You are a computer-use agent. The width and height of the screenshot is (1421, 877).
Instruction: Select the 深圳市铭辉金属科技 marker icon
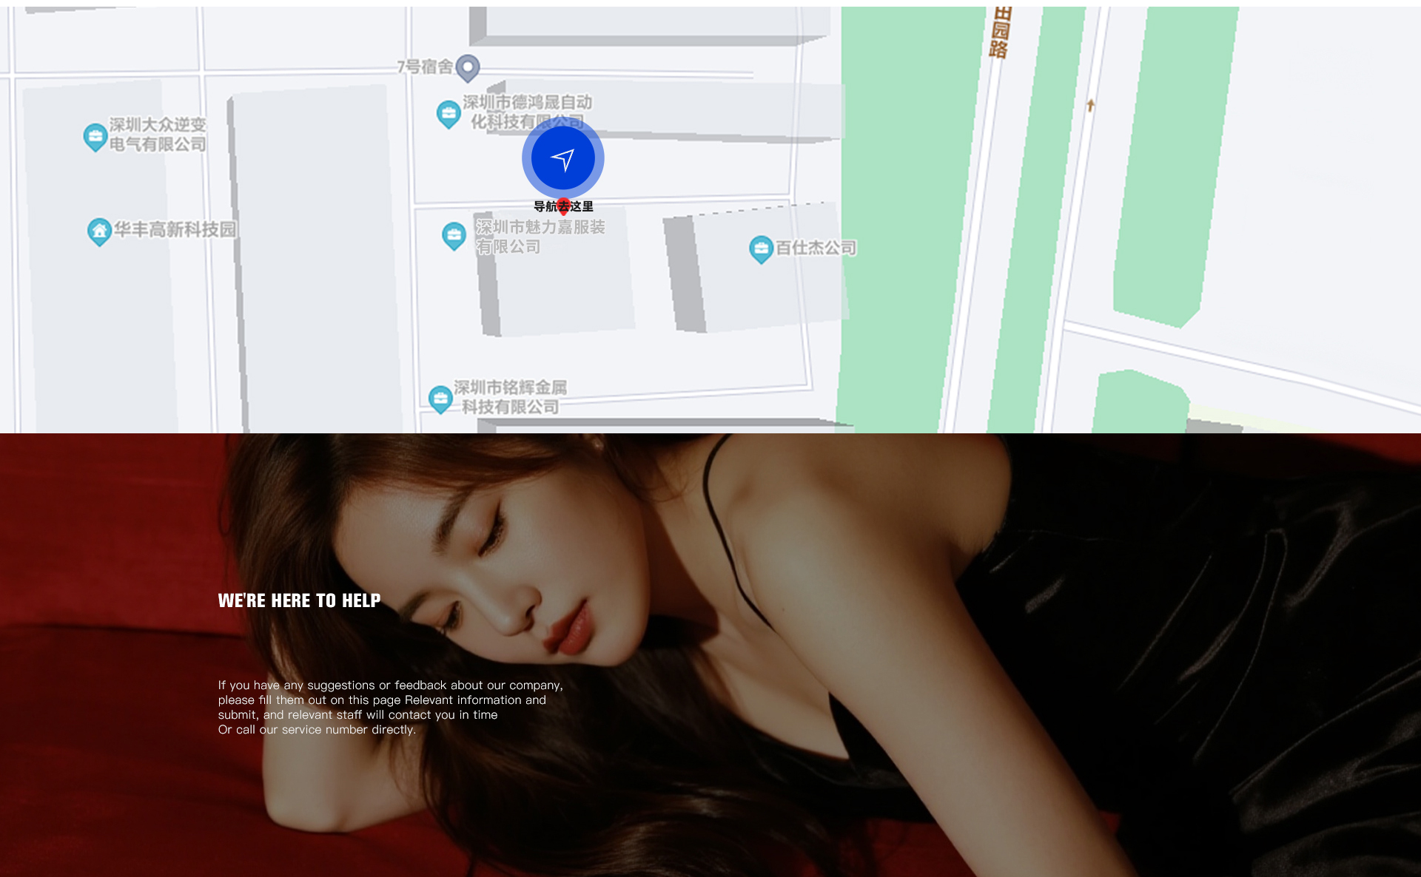pos(440,399)
